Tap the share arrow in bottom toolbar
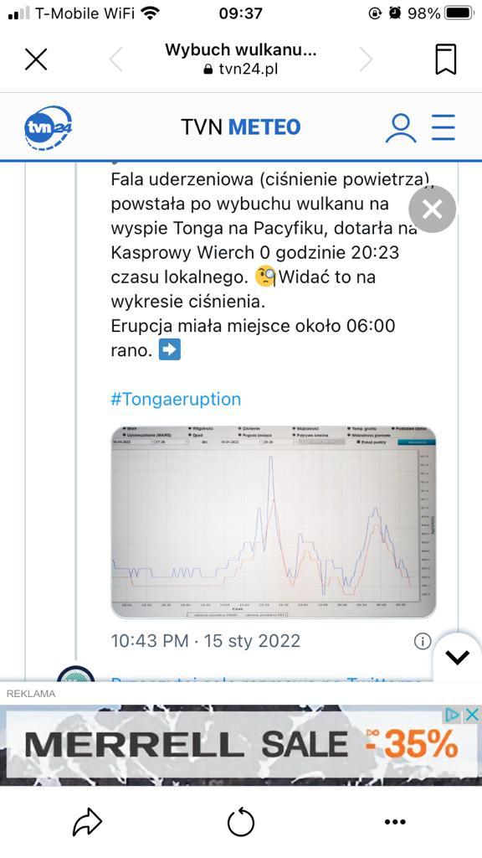Screen dimensions: 482x858 tap(87, 822)
